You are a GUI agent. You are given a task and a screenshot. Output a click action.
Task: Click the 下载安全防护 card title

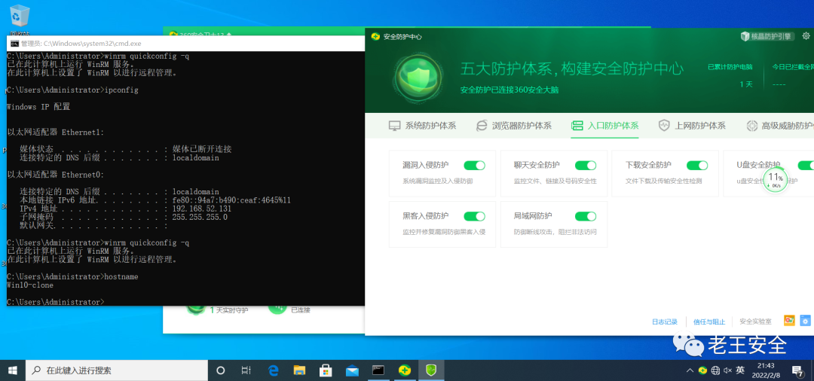[x=648, y=166]
